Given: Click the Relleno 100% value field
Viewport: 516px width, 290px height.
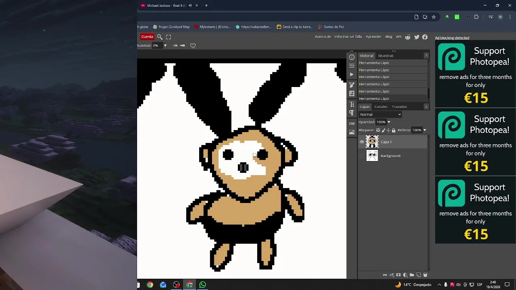Looking at the screenshot, I should click(x=416, y=130).
